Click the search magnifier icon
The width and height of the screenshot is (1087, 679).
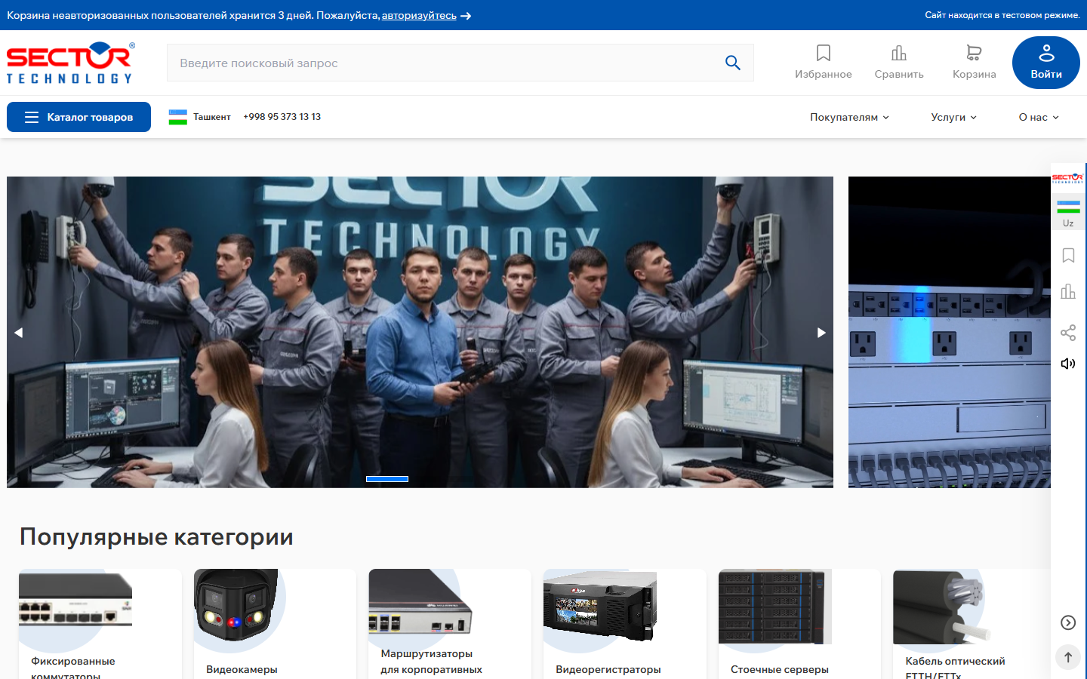click(732, 63)
